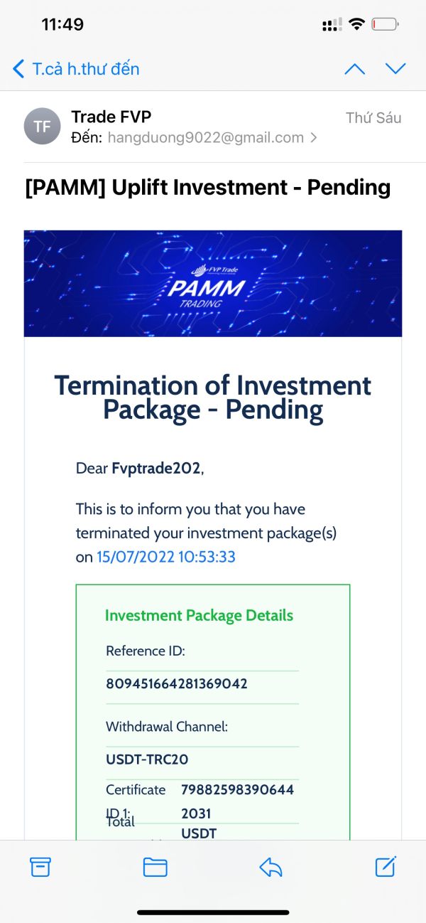426x923 pixels.
Task: Expand recipient details chevron
Action: pyautogui.click(x=314, y=138)
